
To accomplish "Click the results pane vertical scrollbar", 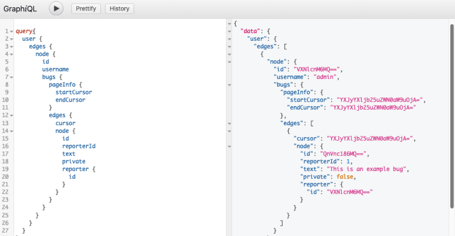I will [452, 116].
